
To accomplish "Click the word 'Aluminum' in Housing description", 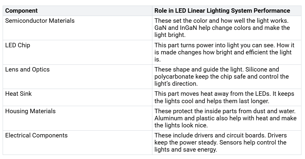I will (x=168, y=119).
